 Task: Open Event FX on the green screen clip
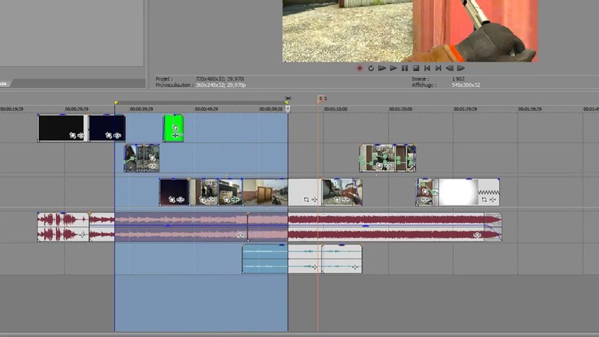pyautogui.click(x=175, y=135)
